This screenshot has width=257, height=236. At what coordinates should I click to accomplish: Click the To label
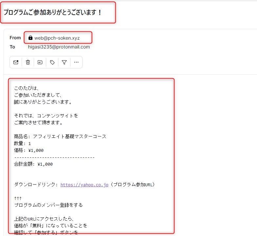tap(12, 47)
